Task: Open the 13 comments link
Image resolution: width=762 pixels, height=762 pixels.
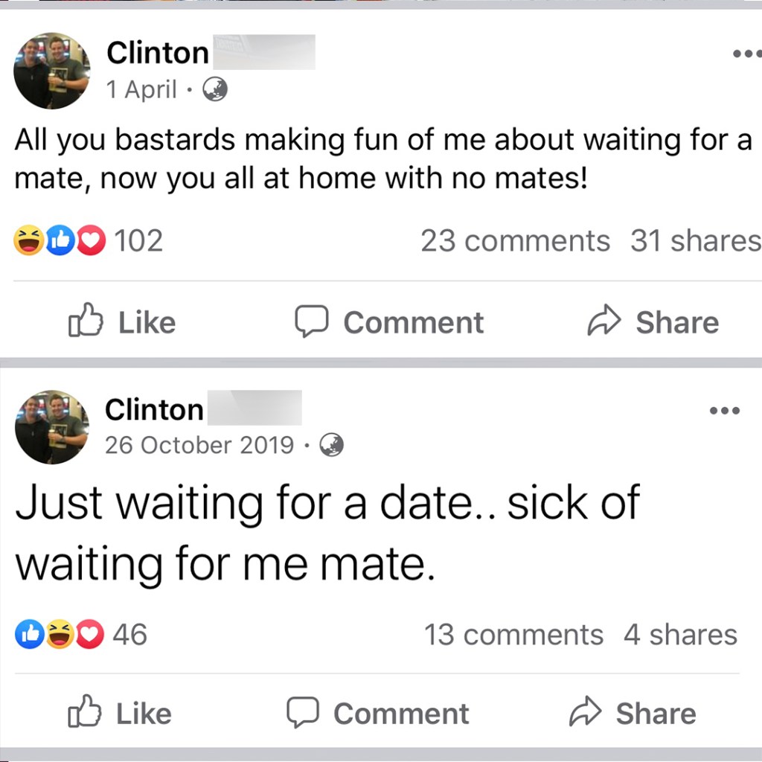Action: pos(513,635)
